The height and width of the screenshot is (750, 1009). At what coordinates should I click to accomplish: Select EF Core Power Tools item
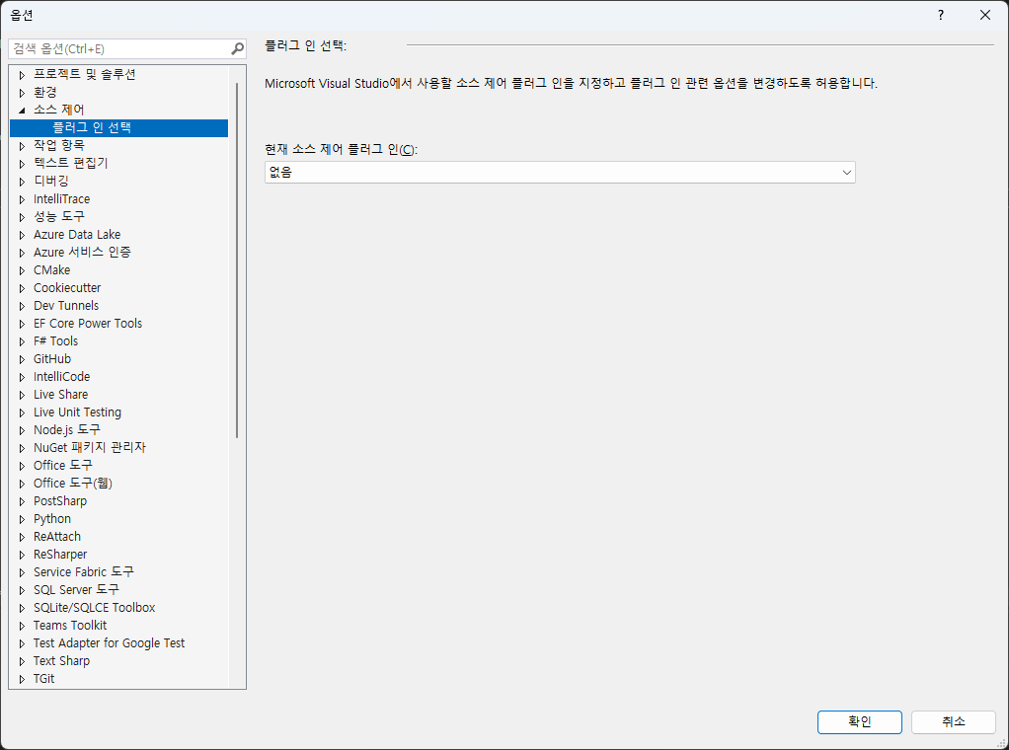88,324
